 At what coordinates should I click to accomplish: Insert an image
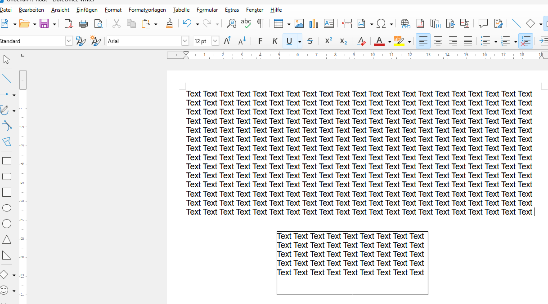tap(299, 23)
